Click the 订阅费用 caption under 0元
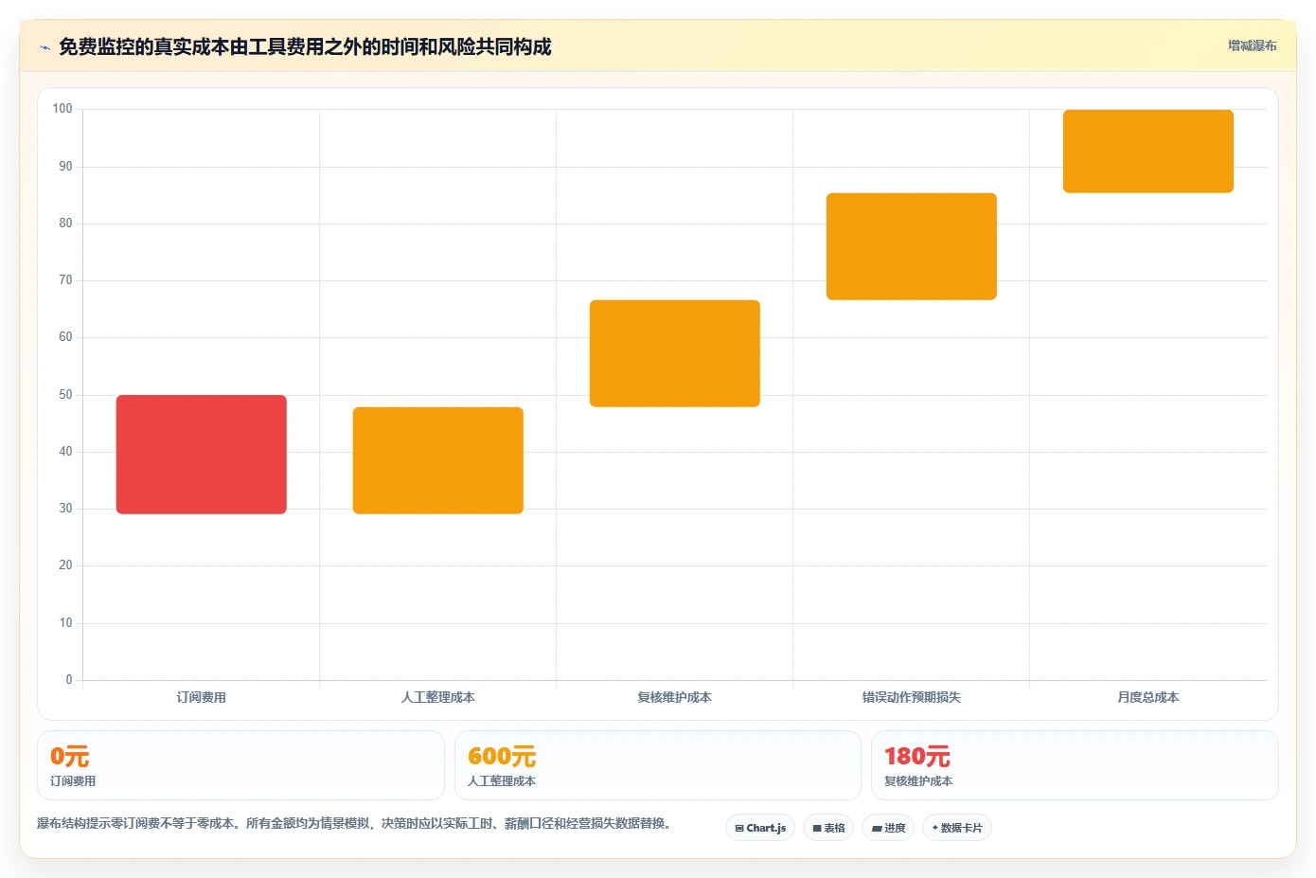 [x=73, y=781]
